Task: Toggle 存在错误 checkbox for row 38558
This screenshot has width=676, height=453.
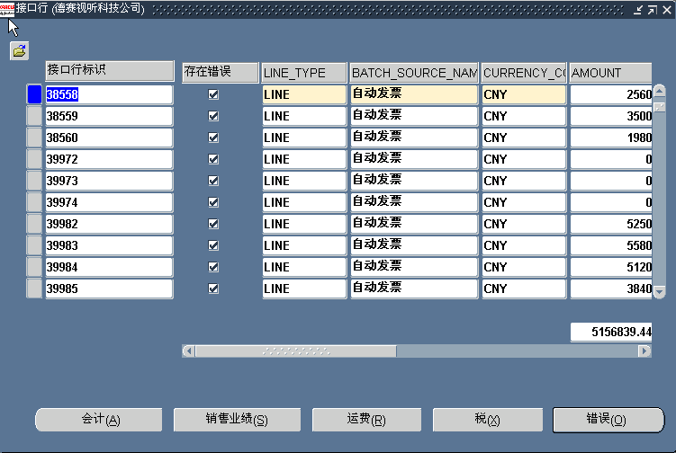Action: click(x=213, y=94)
